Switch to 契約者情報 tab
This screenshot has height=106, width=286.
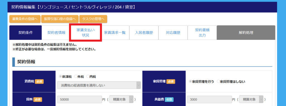coord(56,33)
